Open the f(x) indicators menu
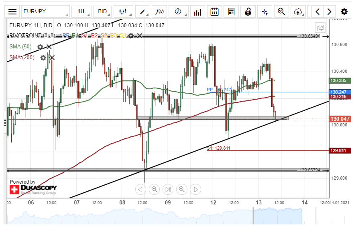The height and width of the screenshot is (226, 356). coord(159,12)
